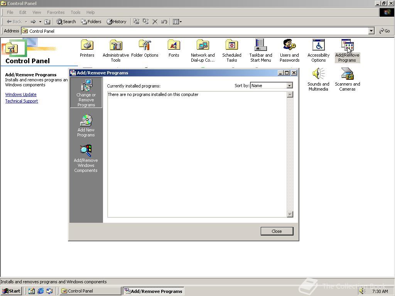Show the Folders pane

(91, 22)
